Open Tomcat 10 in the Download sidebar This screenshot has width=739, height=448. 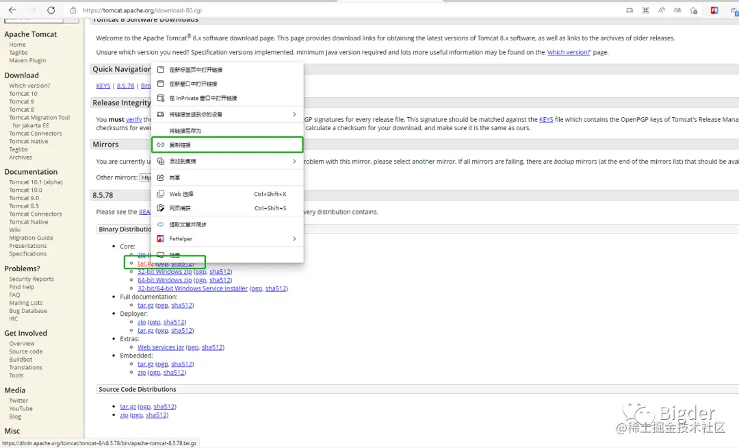tap(23, 93)
